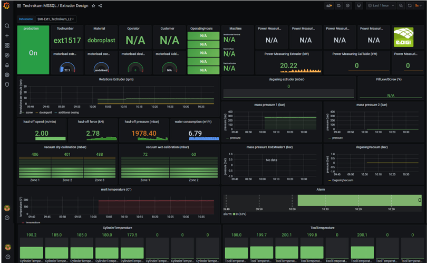Open Server Admin shield icon
The image size is (427, 263).
7,84
